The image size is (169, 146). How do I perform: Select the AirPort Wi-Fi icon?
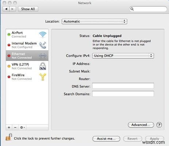click(x=43, y=35)
